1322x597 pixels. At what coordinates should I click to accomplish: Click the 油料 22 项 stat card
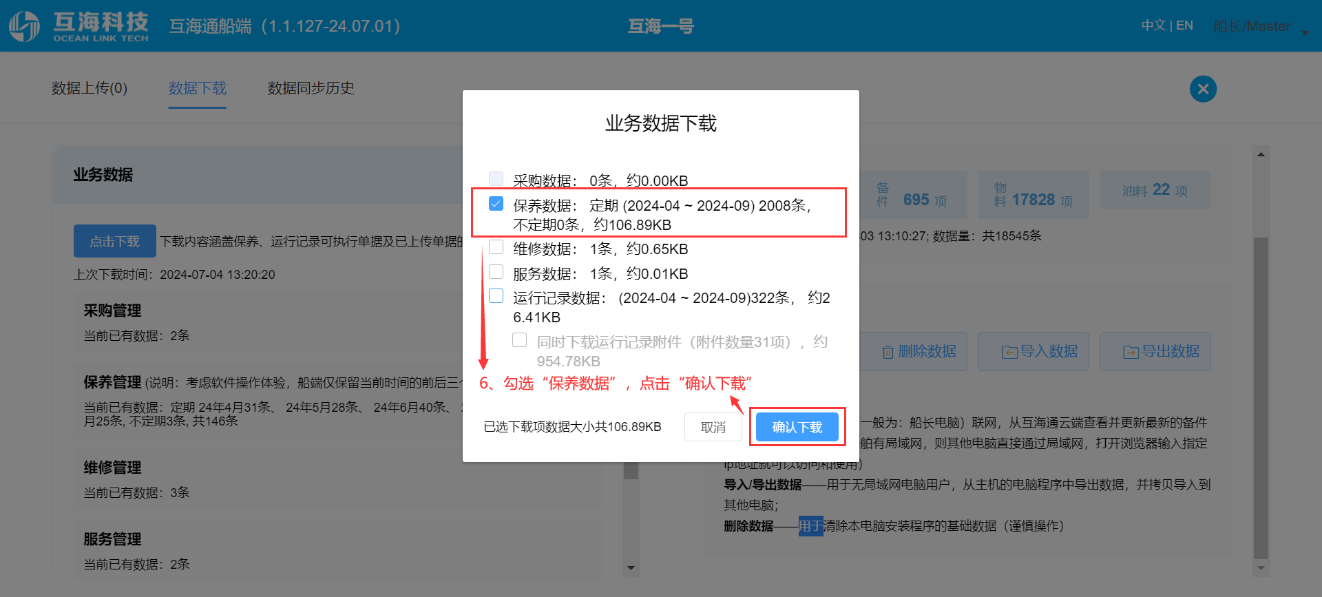coord(1155,190)
